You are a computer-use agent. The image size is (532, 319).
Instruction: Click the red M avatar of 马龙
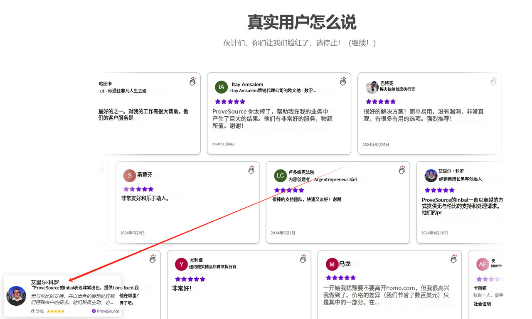coord(332,264)
